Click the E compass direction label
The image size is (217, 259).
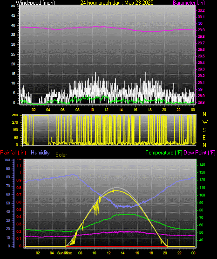[x=204, y=138]
